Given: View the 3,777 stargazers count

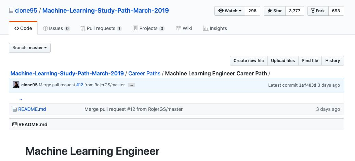Looking at the screenshot, I should 294,11.
